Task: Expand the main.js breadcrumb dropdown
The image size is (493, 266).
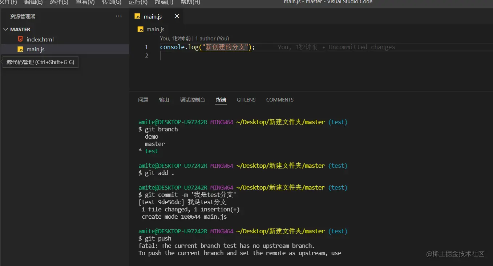Action: point(155,29)
